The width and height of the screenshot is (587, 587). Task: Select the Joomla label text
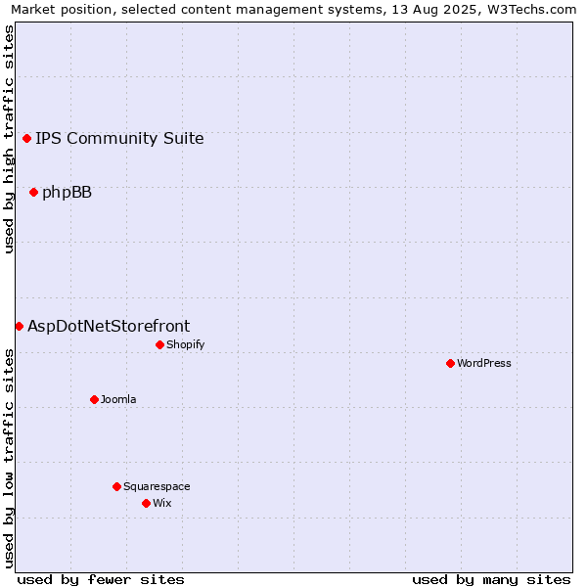click(x=118, y=399)
